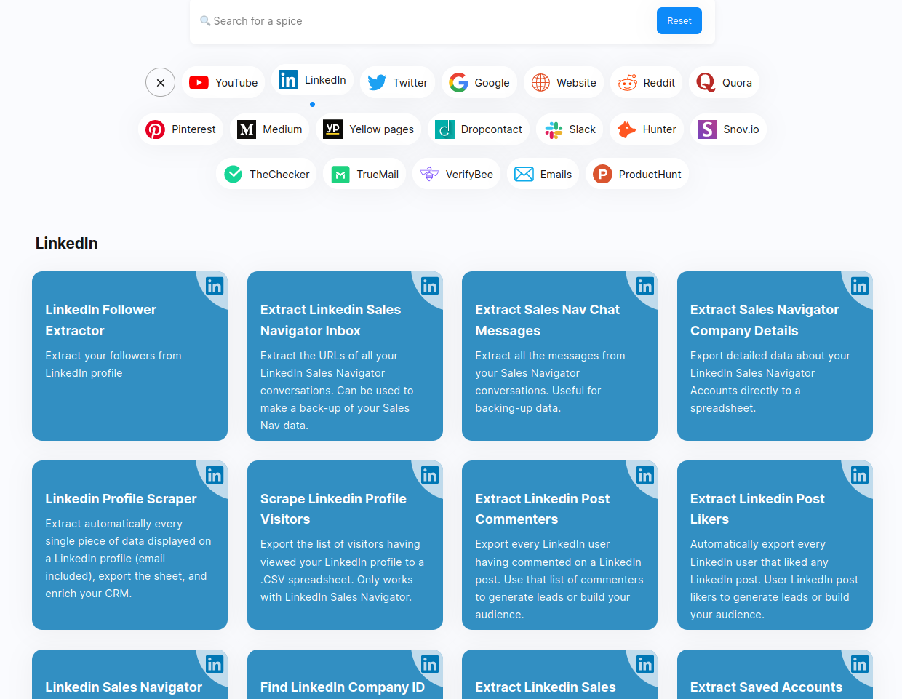Click LinkedIn badge on Post Likers card
Image resolution: width=902 pixels, height=699 pixels.
pyautogui.click(x=860, y=475)
